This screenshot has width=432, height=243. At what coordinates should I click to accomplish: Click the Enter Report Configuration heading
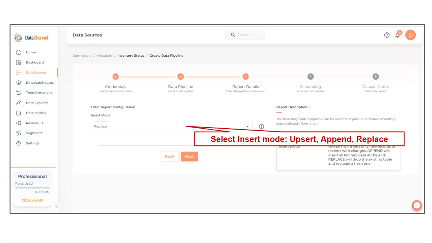click(113, 107)
